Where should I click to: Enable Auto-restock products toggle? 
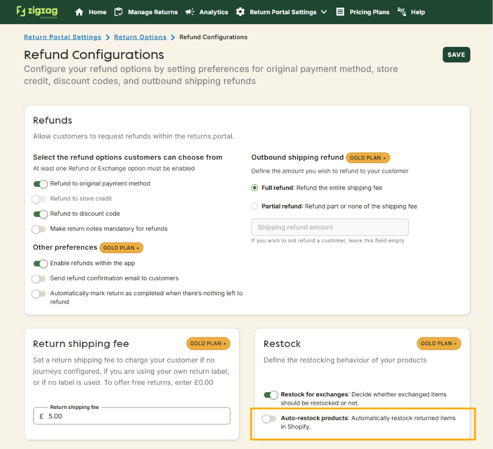269,419
